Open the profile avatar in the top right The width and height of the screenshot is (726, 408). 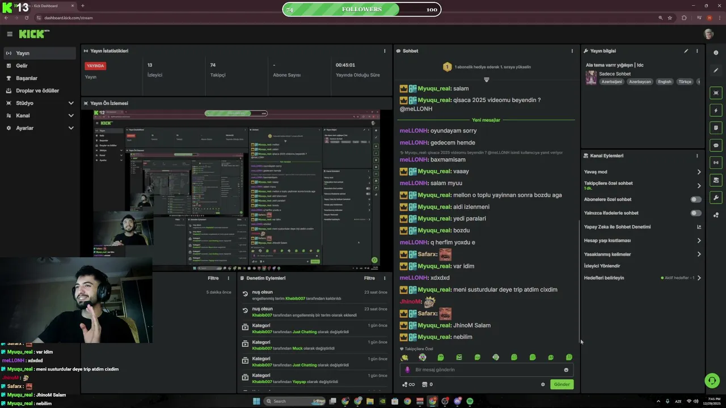708,34
